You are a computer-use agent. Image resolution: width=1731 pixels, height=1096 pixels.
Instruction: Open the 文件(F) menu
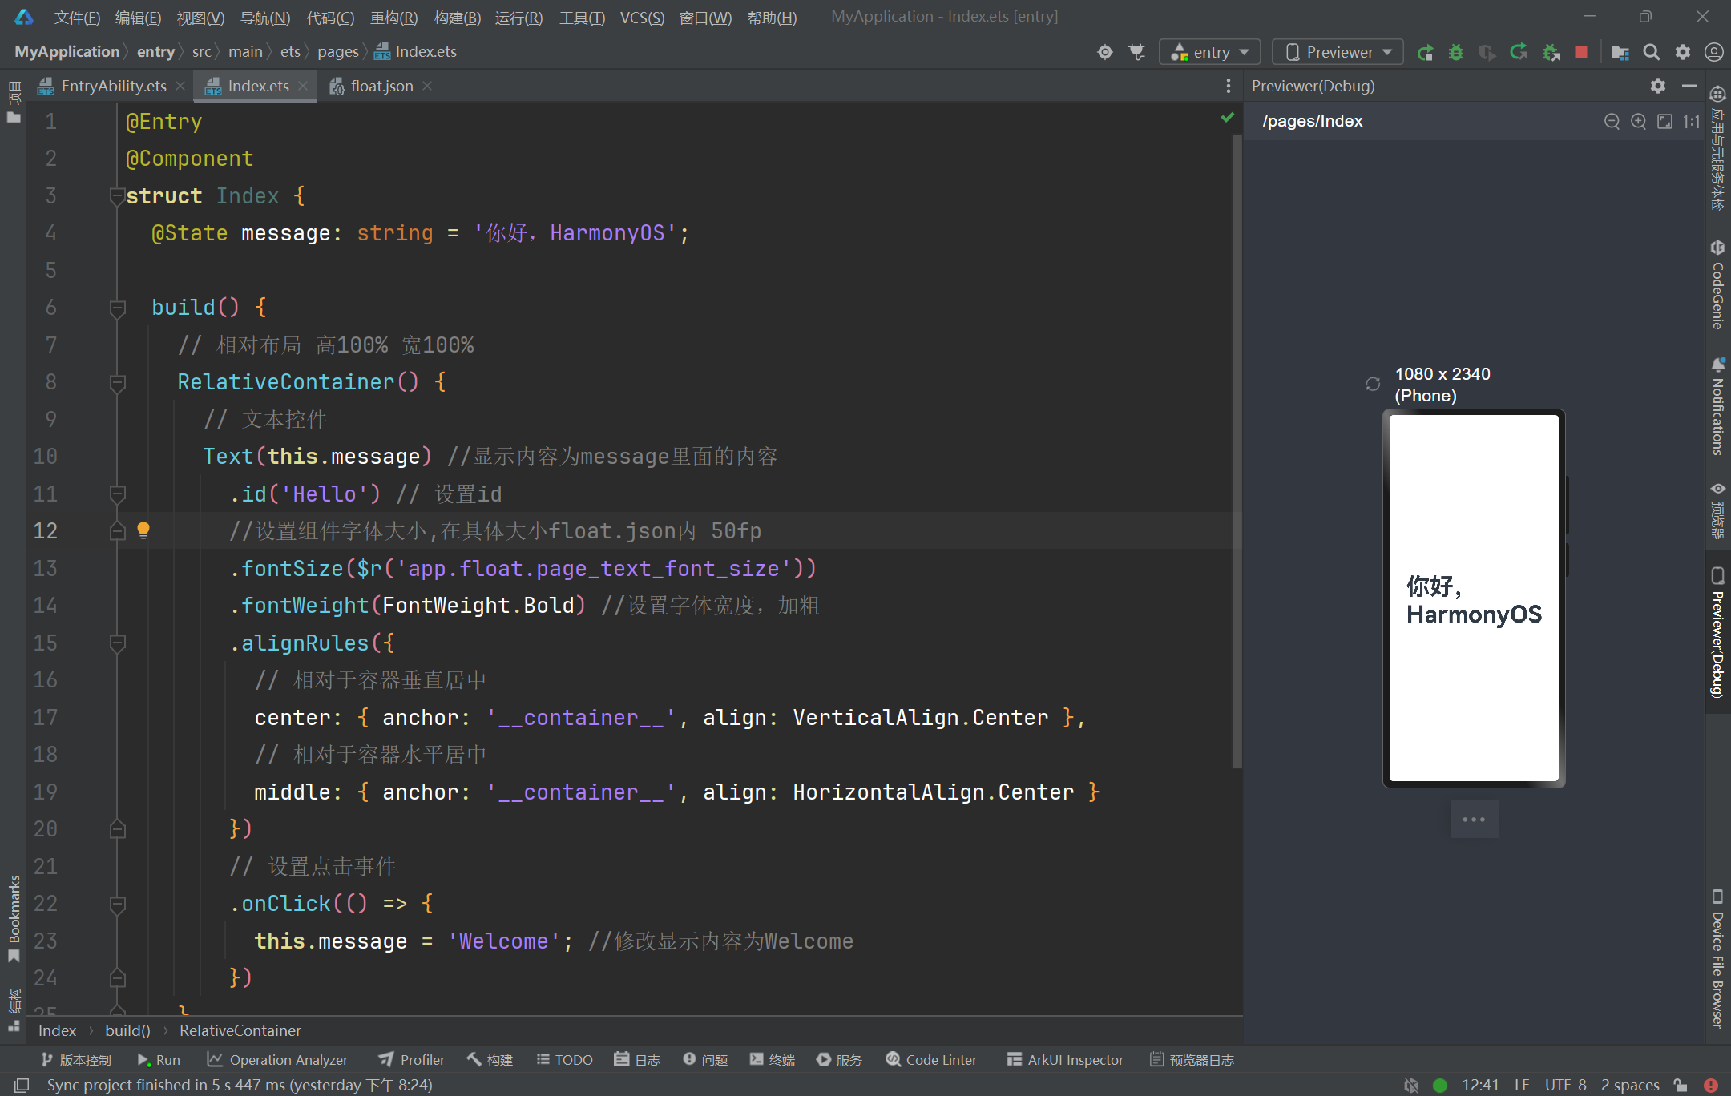(77, 18)
